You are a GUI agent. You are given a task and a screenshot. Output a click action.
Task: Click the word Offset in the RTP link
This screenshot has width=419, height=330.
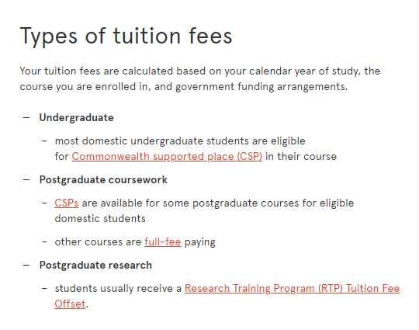click(x=70, y=304)
